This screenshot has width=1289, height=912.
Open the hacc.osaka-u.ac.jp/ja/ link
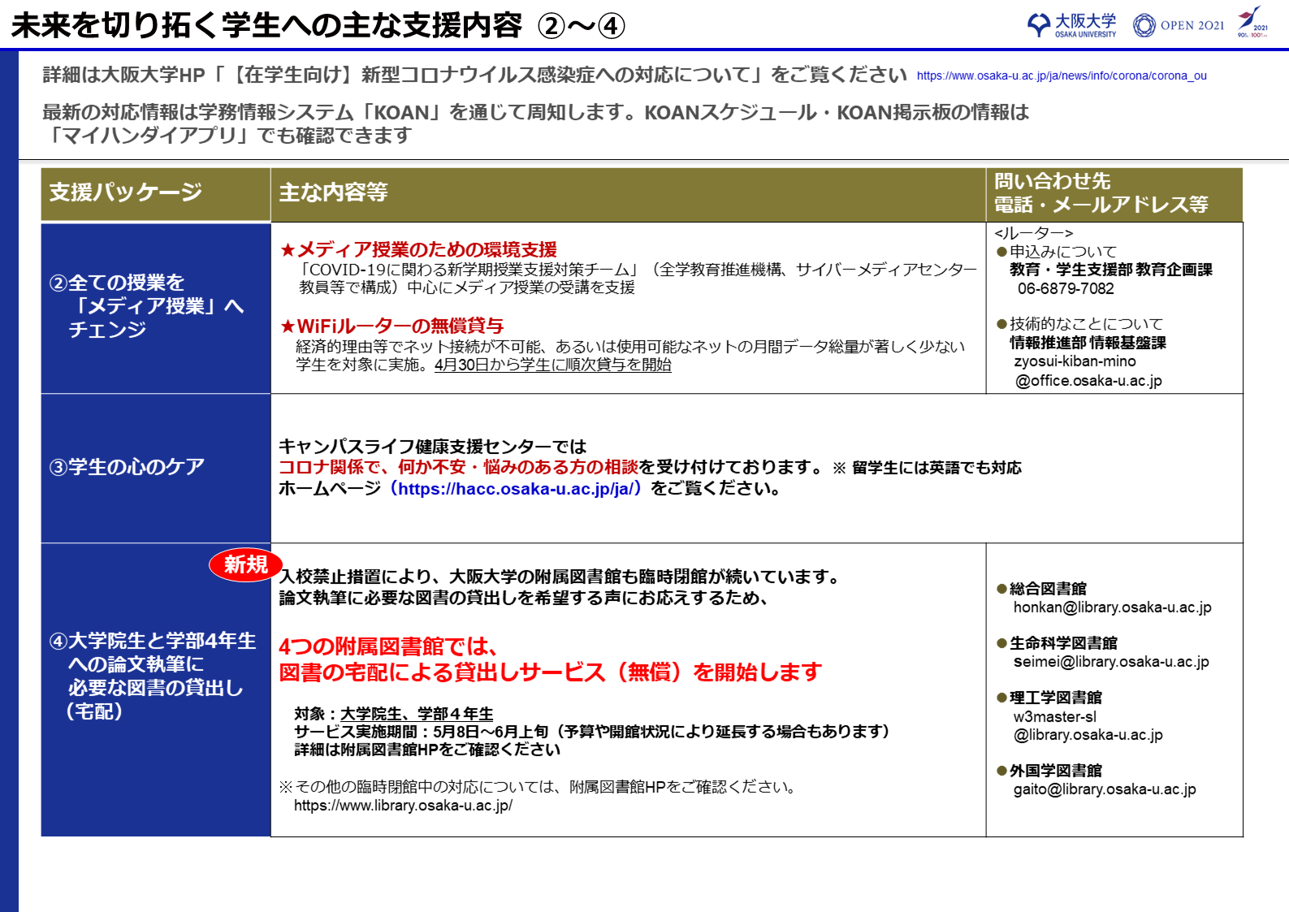[x=515, y=489]
